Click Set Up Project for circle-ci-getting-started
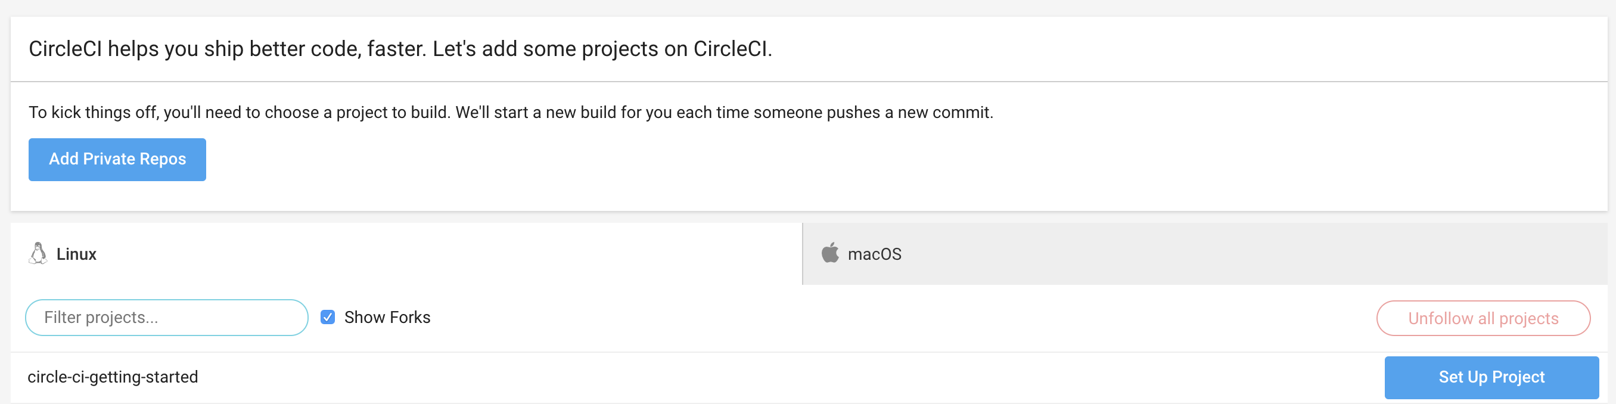 click(x=1491, y=377)
